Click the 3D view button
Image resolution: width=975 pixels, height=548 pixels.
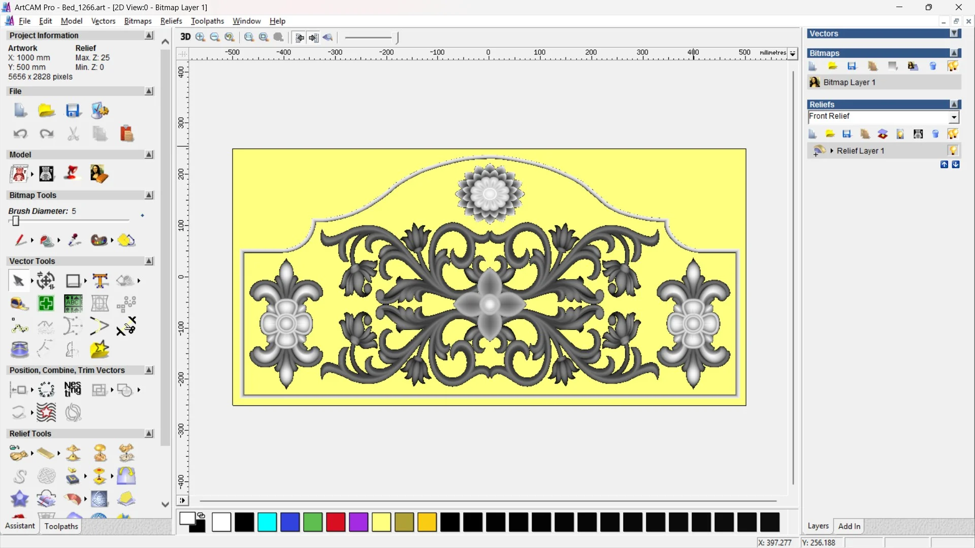(x=185, y=37)
